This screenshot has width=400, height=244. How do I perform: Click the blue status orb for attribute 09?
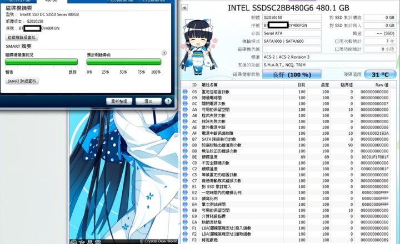pos(185,98)
